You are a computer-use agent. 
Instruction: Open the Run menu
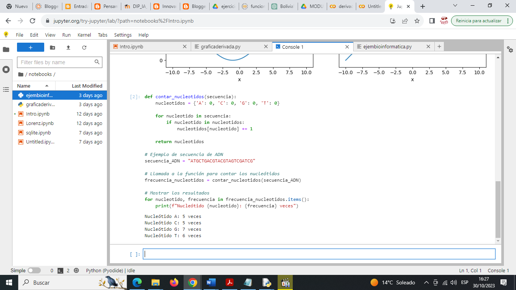pyautogui.click(x=66, y=35)
